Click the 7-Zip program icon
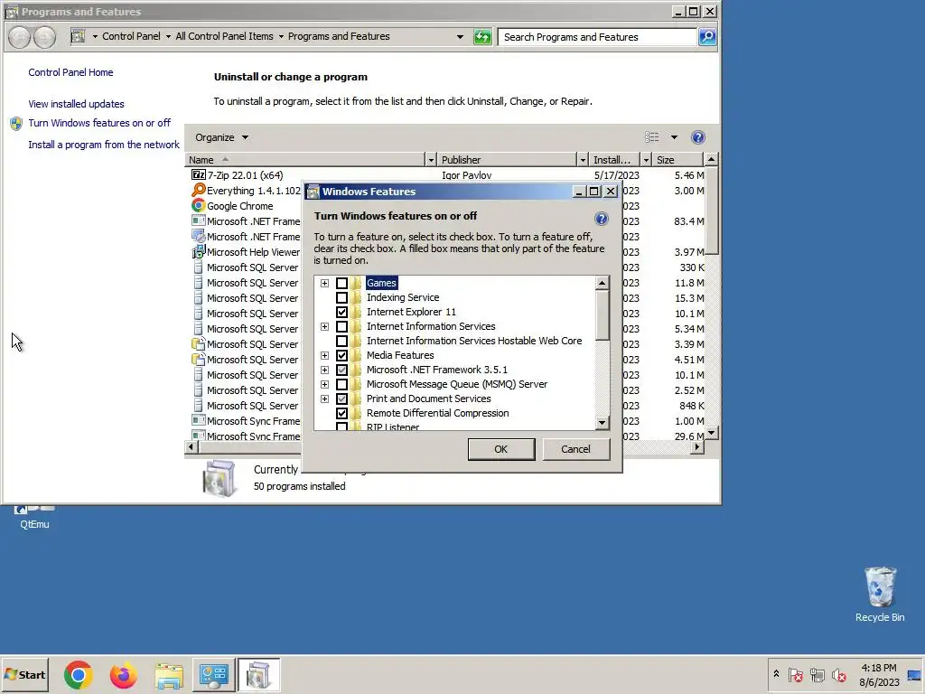This screenshot has height=694, width=925. (x=198, y=174)
